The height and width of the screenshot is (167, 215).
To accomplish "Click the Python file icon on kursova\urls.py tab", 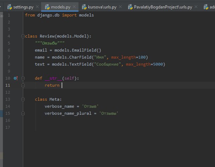I will [x=84, y=7].
